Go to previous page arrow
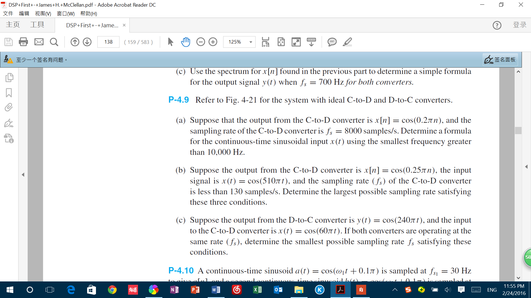Screen dimensions: 531x298 (75, 42)
